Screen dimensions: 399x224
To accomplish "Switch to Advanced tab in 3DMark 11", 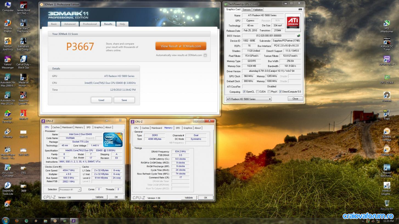I will (x=70, y=24).
